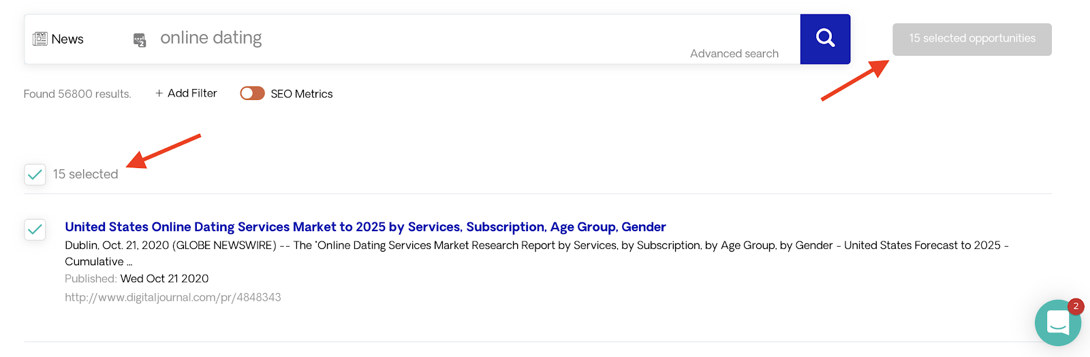The width and height of the screenshot is (1090, 357).
Task: Uncheck the United States Online Dating result checkbox
Action: [x=35, y=229]
